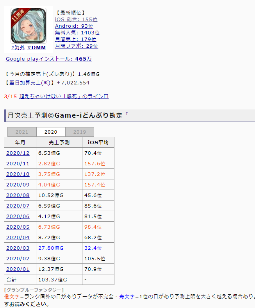The height and width of the screenshot is (308, 255).
Task: Click the 【最新順位】 heading text
Action: [71, 13]
